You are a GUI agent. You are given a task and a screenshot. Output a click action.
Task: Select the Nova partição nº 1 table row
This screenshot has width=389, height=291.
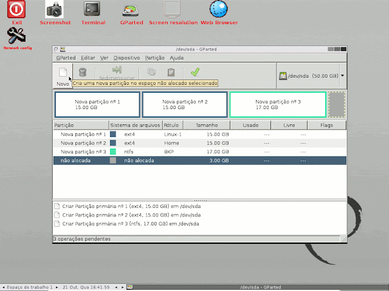coord(200,135)
